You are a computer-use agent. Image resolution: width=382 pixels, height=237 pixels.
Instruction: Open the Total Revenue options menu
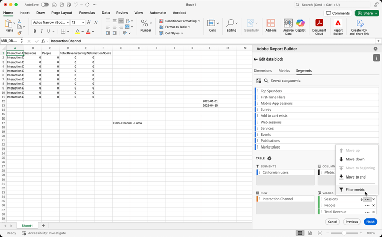point(367,212)
